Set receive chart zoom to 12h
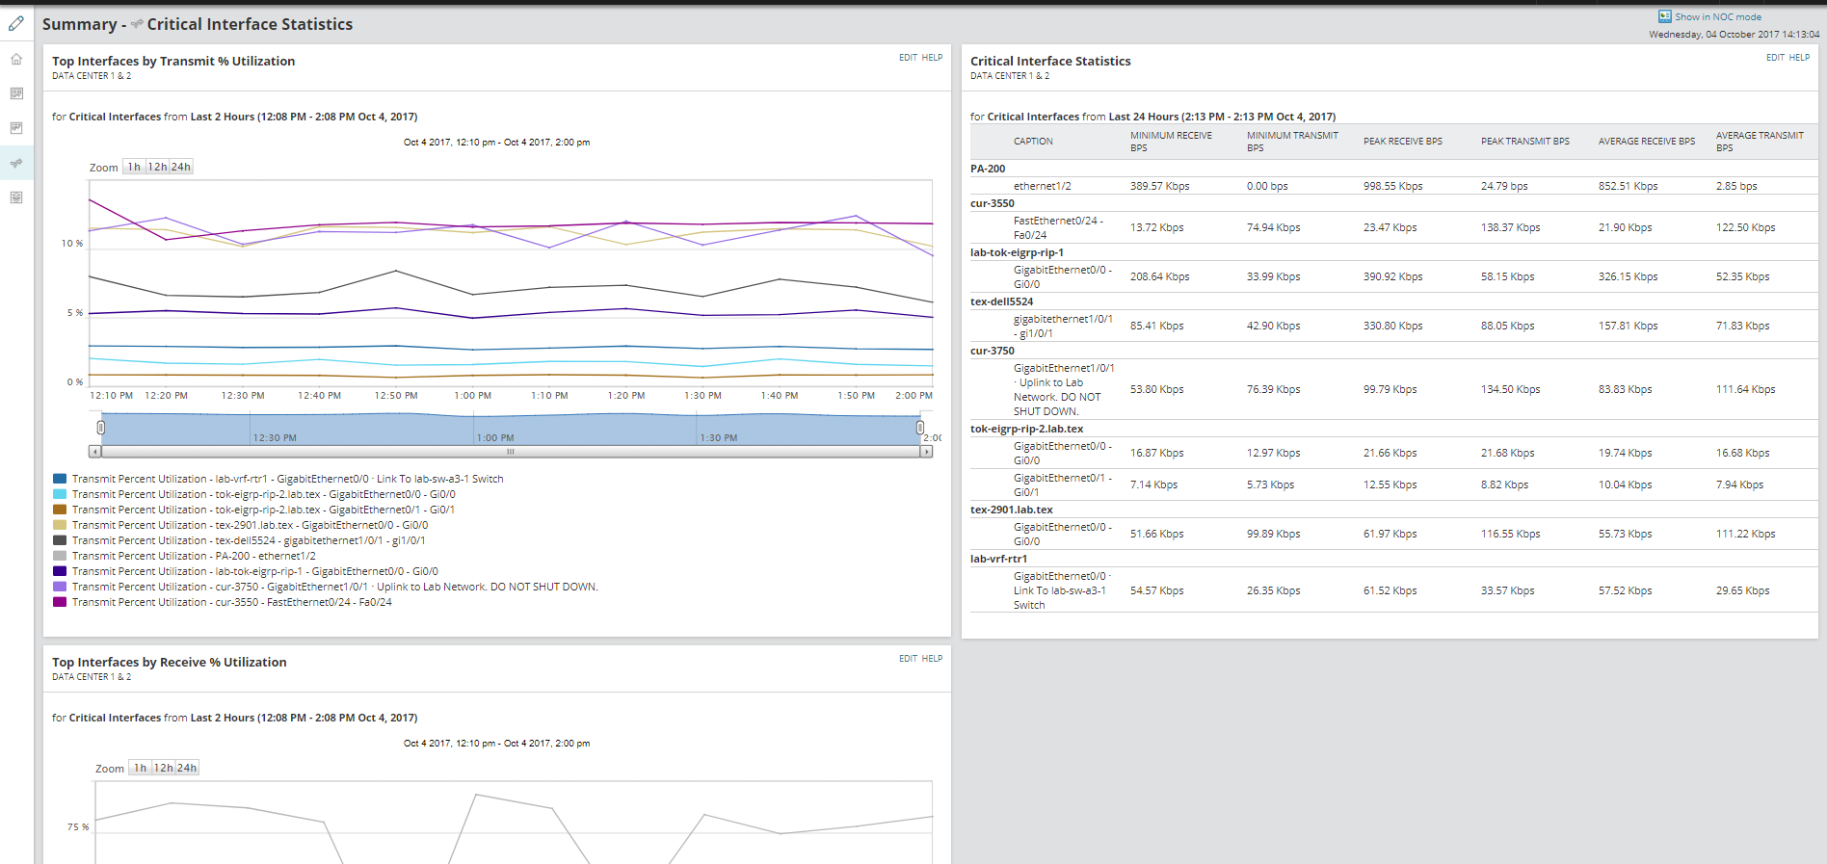The width and height of the screenshot is (1827, 864). (163, 768)
